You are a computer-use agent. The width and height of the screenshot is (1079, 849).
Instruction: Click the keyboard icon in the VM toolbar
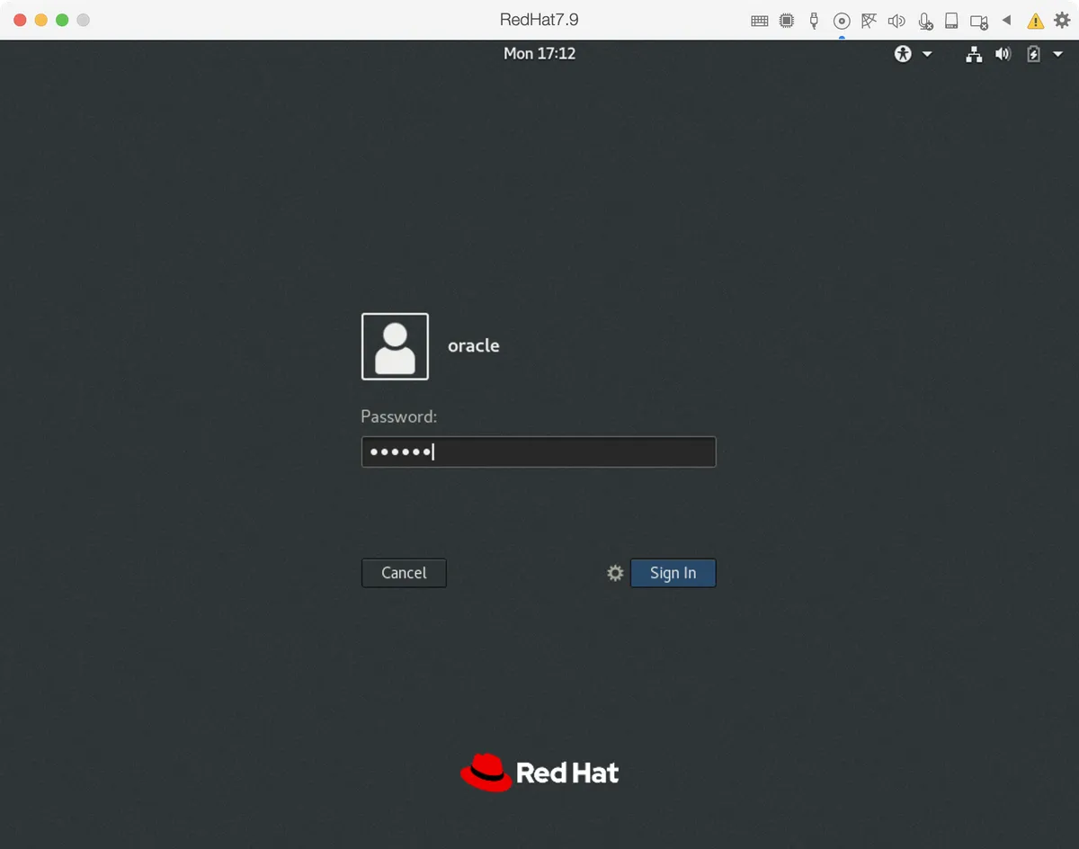tap(760, 20)
